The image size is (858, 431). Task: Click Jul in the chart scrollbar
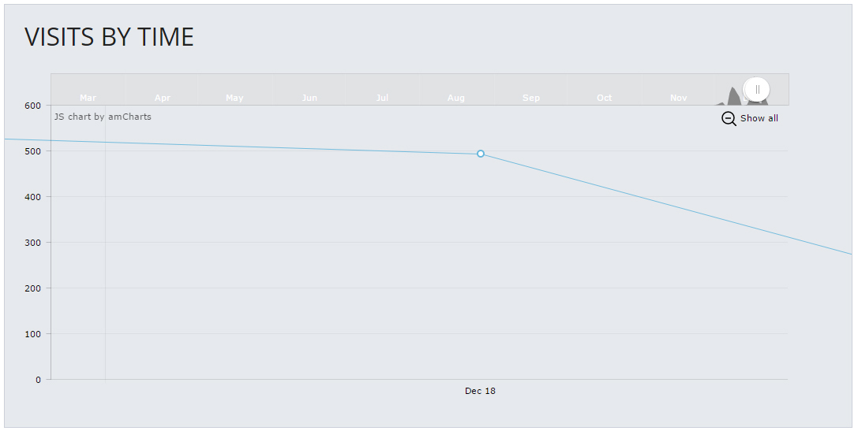tap(383, 98)
